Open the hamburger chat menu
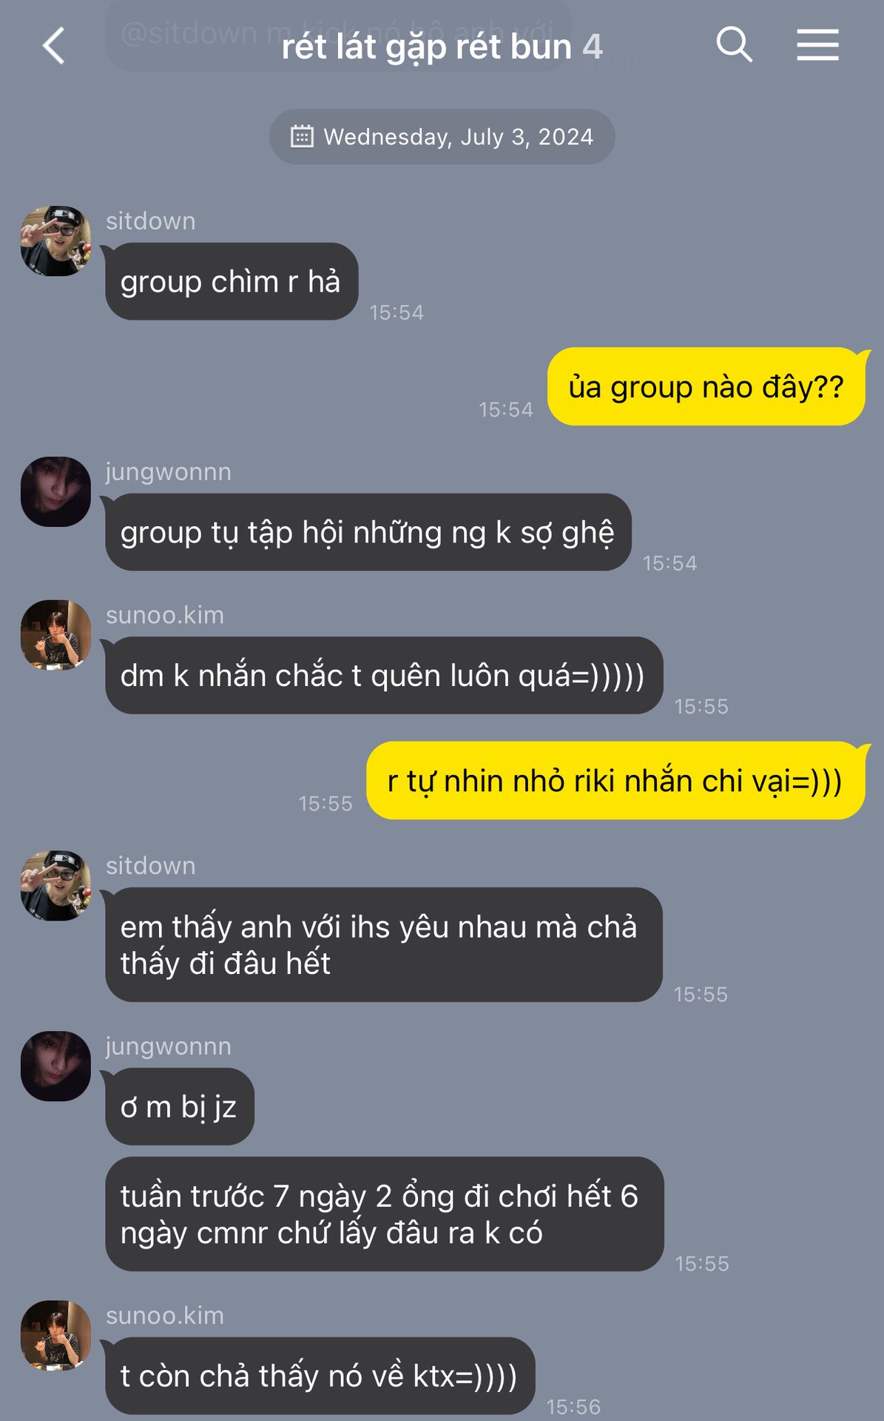The image size is (884, 1421). (817, 45)
